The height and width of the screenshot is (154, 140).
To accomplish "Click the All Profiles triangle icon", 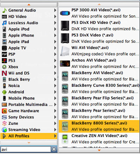I will tap(4, 136).
